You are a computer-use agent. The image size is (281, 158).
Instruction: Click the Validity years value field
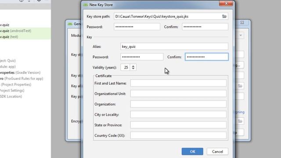click(125, 67)
